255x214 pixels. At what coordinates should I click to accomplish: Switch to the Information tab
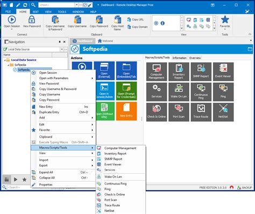tap(179, 58)
